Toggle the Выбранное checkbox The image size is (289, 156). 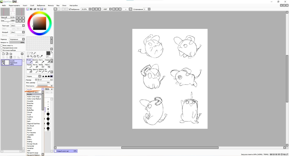coord(70,9)
